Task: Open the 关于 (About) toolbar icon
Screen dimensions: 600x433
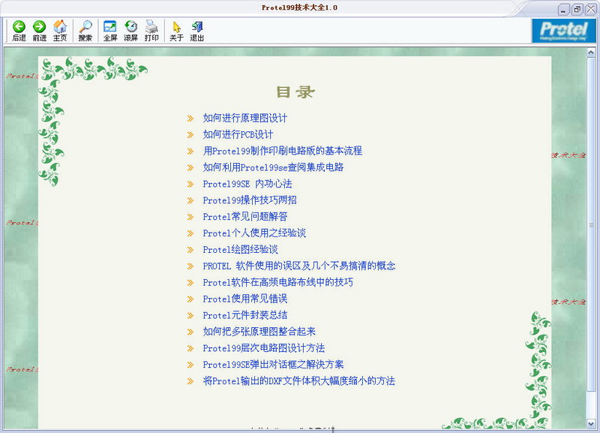Action: pyautogui.click(x=176, y=31)
